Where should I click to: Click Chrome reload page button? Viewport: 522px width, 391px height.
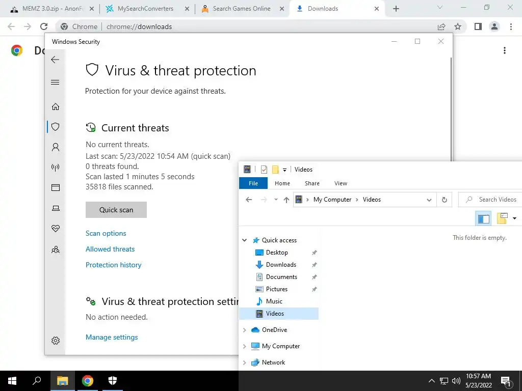(44, 26)
